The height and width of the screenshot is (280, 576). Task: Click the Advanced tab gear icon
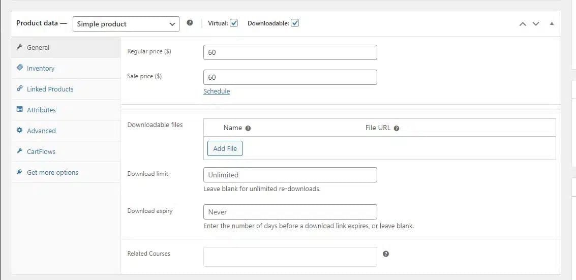click(20, 130)
